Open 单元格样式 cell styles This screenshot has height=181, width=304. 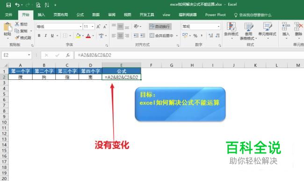(x=267, y=30)
